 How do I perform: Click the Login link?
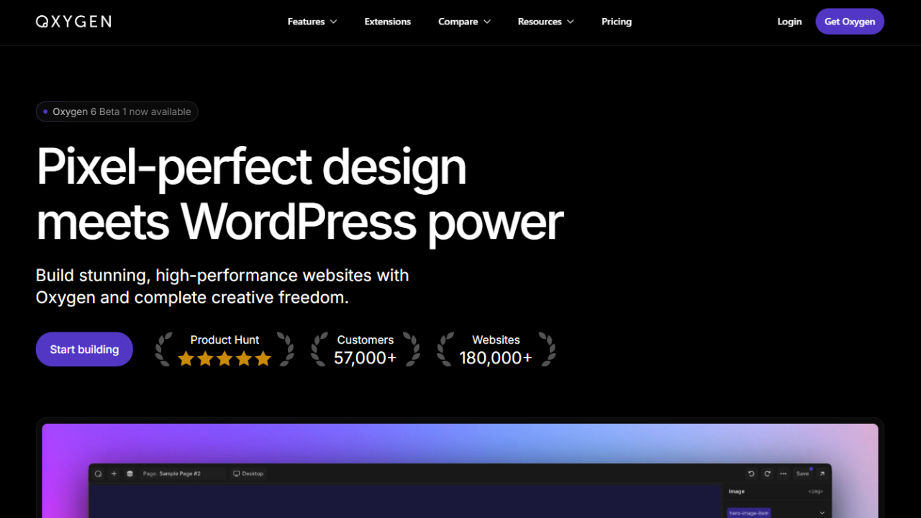point(789,22)
